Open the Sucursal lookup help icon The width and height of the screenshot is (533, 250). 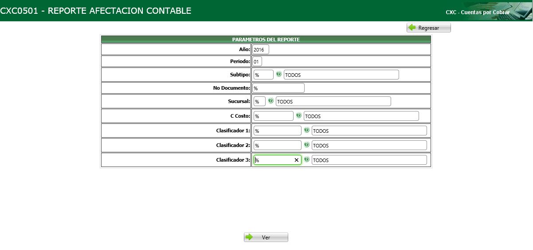click(x=271, y=101)
